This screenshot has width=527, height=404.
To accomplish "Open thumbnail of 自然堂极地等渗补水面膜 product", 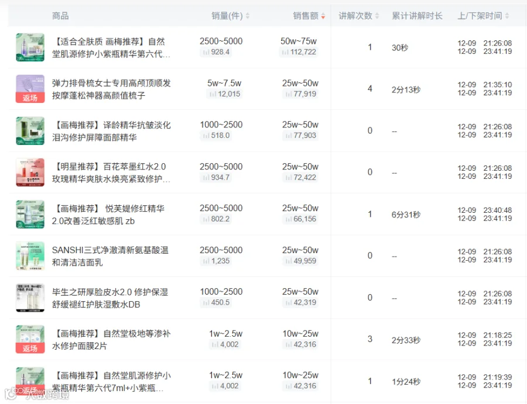I will 30,340.
